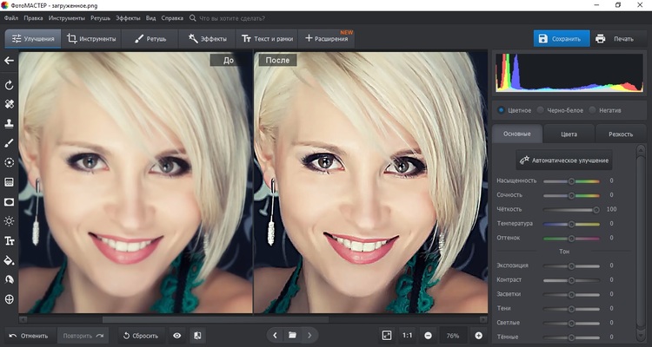Open the Файл menu

click(10, 17)
